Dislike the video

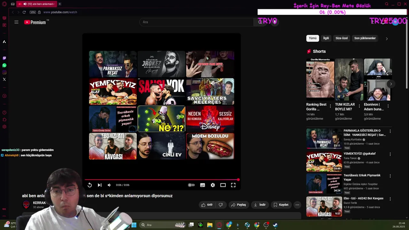220,205
